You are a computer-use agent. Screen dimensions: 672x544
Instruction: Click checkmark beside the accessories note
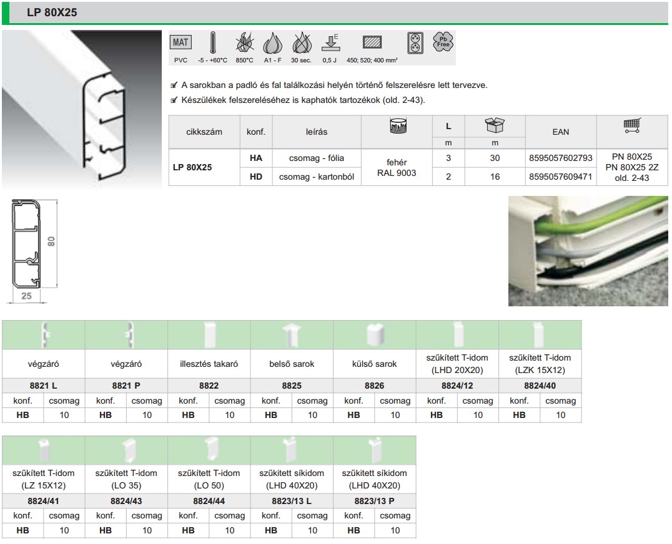coord(174,100)
